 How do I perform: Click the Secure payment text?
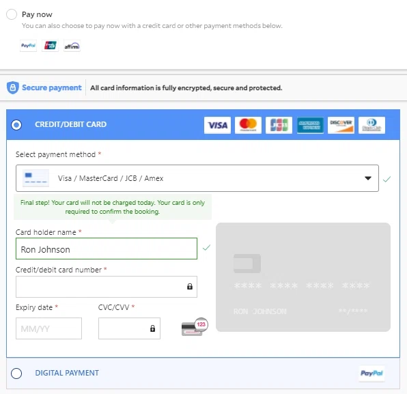[52, 87]
